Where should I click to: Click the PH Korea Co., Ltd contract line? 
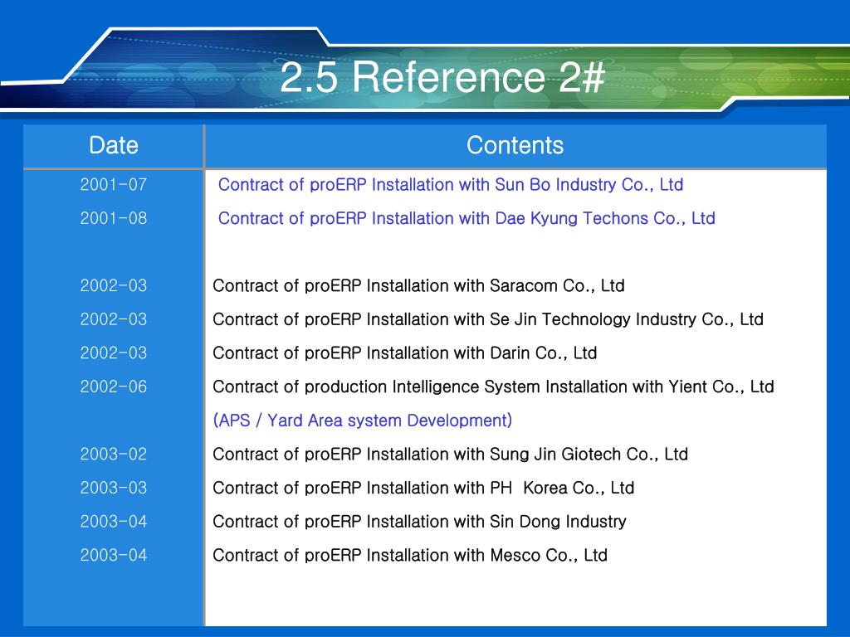[x=423, y=488]
